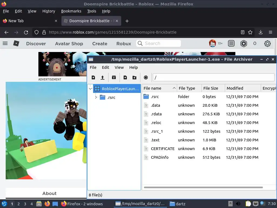Select the .rdata file row
The image size is (277, 208).
click(209, 114)
